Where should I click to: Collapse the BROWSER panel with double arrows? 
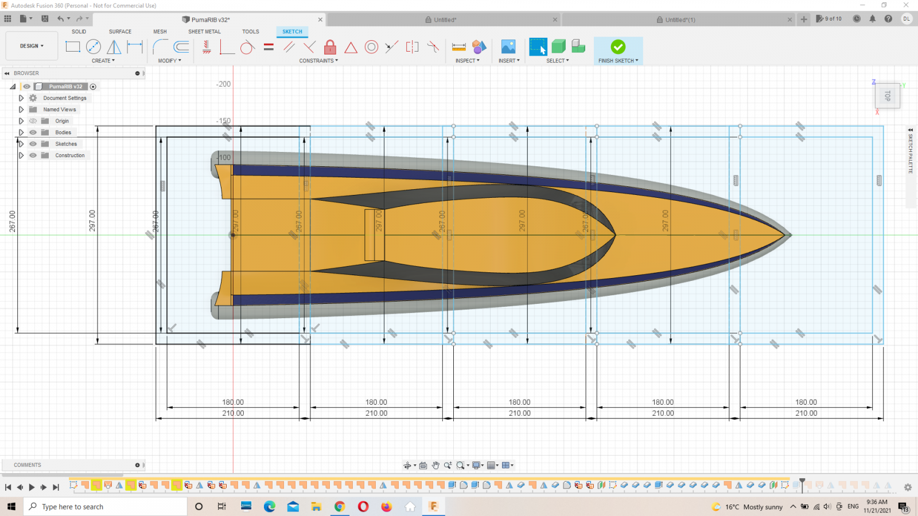tap(7, 73)
